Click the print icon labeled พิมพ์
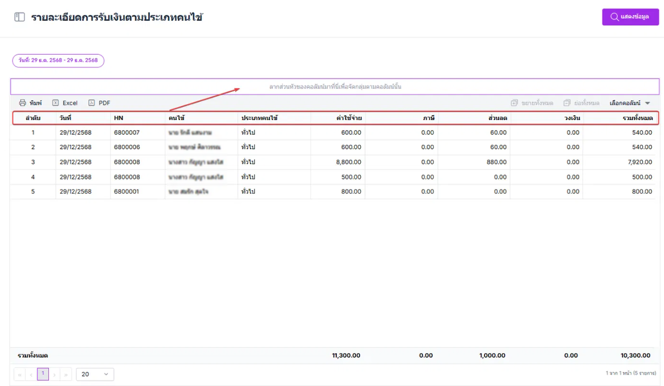The width and height of the screenshot is (664, 386). 22,103
